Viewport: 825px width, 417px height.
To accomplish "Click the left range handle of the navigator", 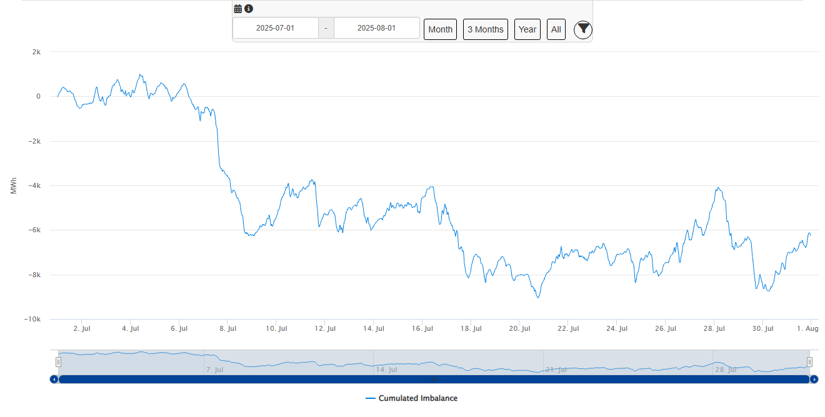I will (58, 361).
